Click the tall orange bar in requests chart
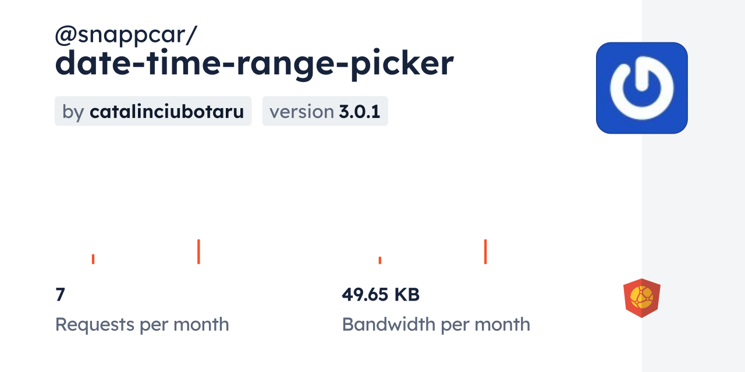 [x=198, y=252]
